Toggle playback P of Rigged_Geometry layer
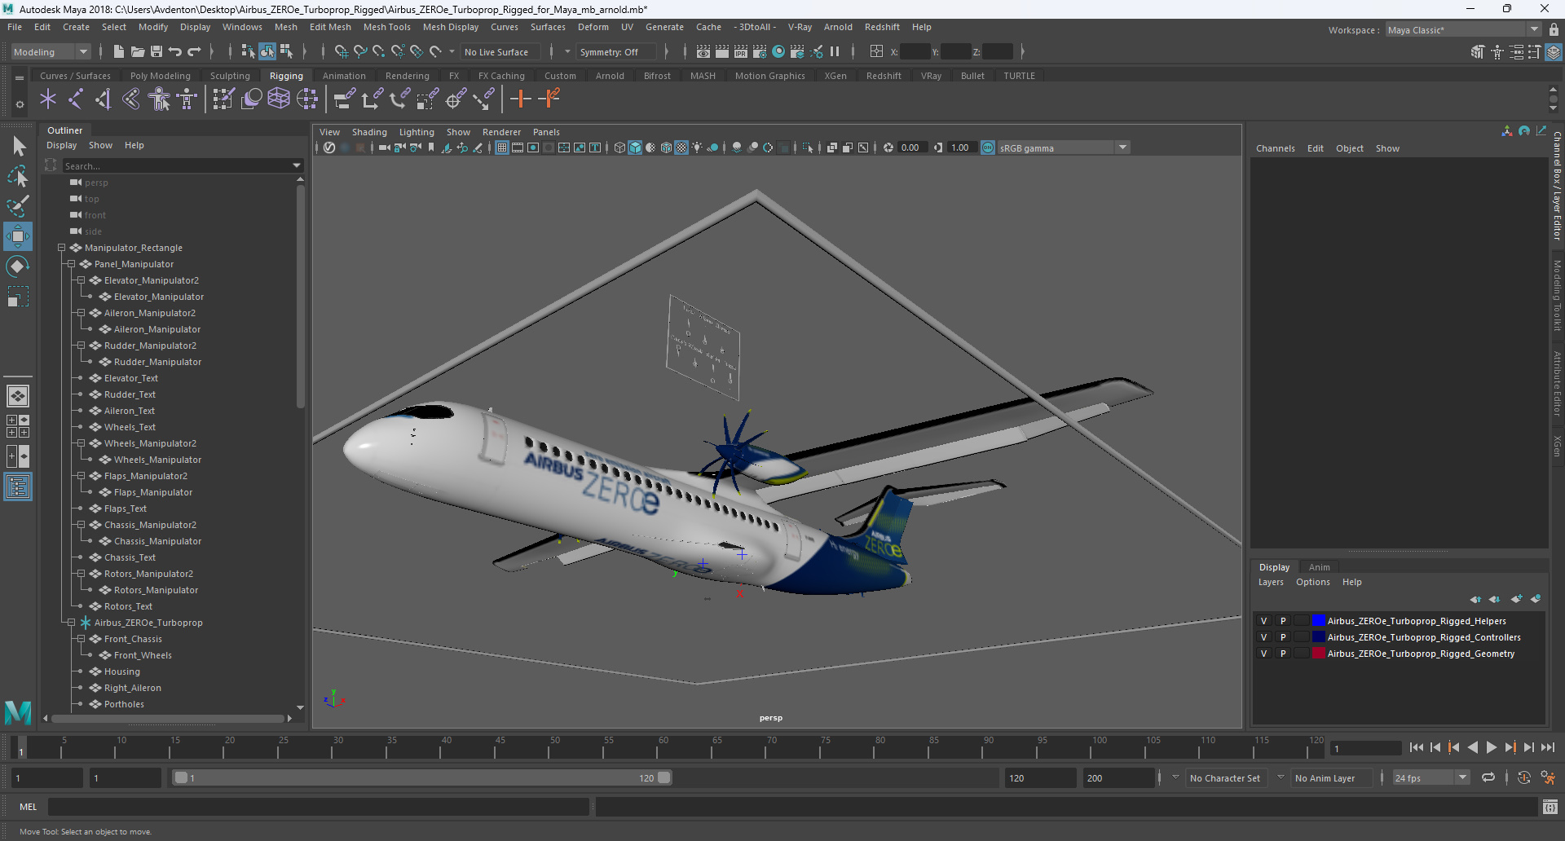This screenshot has width=1565, height=841. 1283,654
